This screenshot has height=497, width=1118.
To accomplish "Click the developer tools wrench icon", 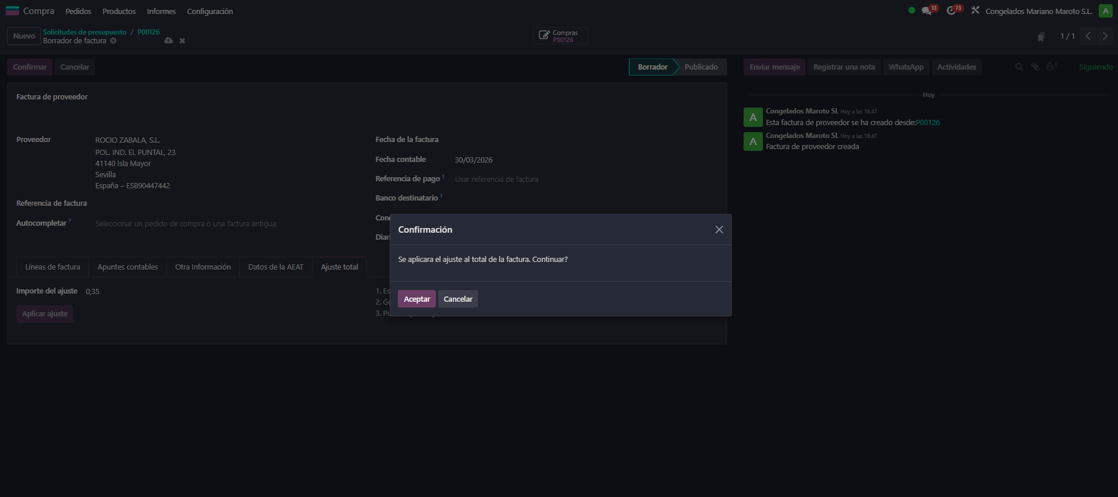I will point(975,11).
